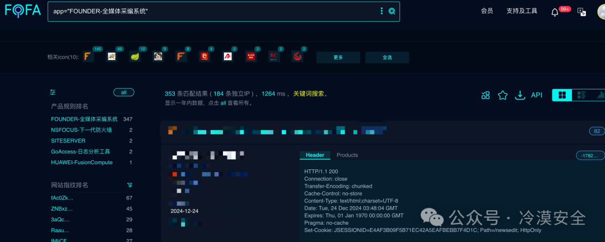Click the all link in one-year data note
The width and height of the screenshot is (605, 242).
click(x=223, y=103)
